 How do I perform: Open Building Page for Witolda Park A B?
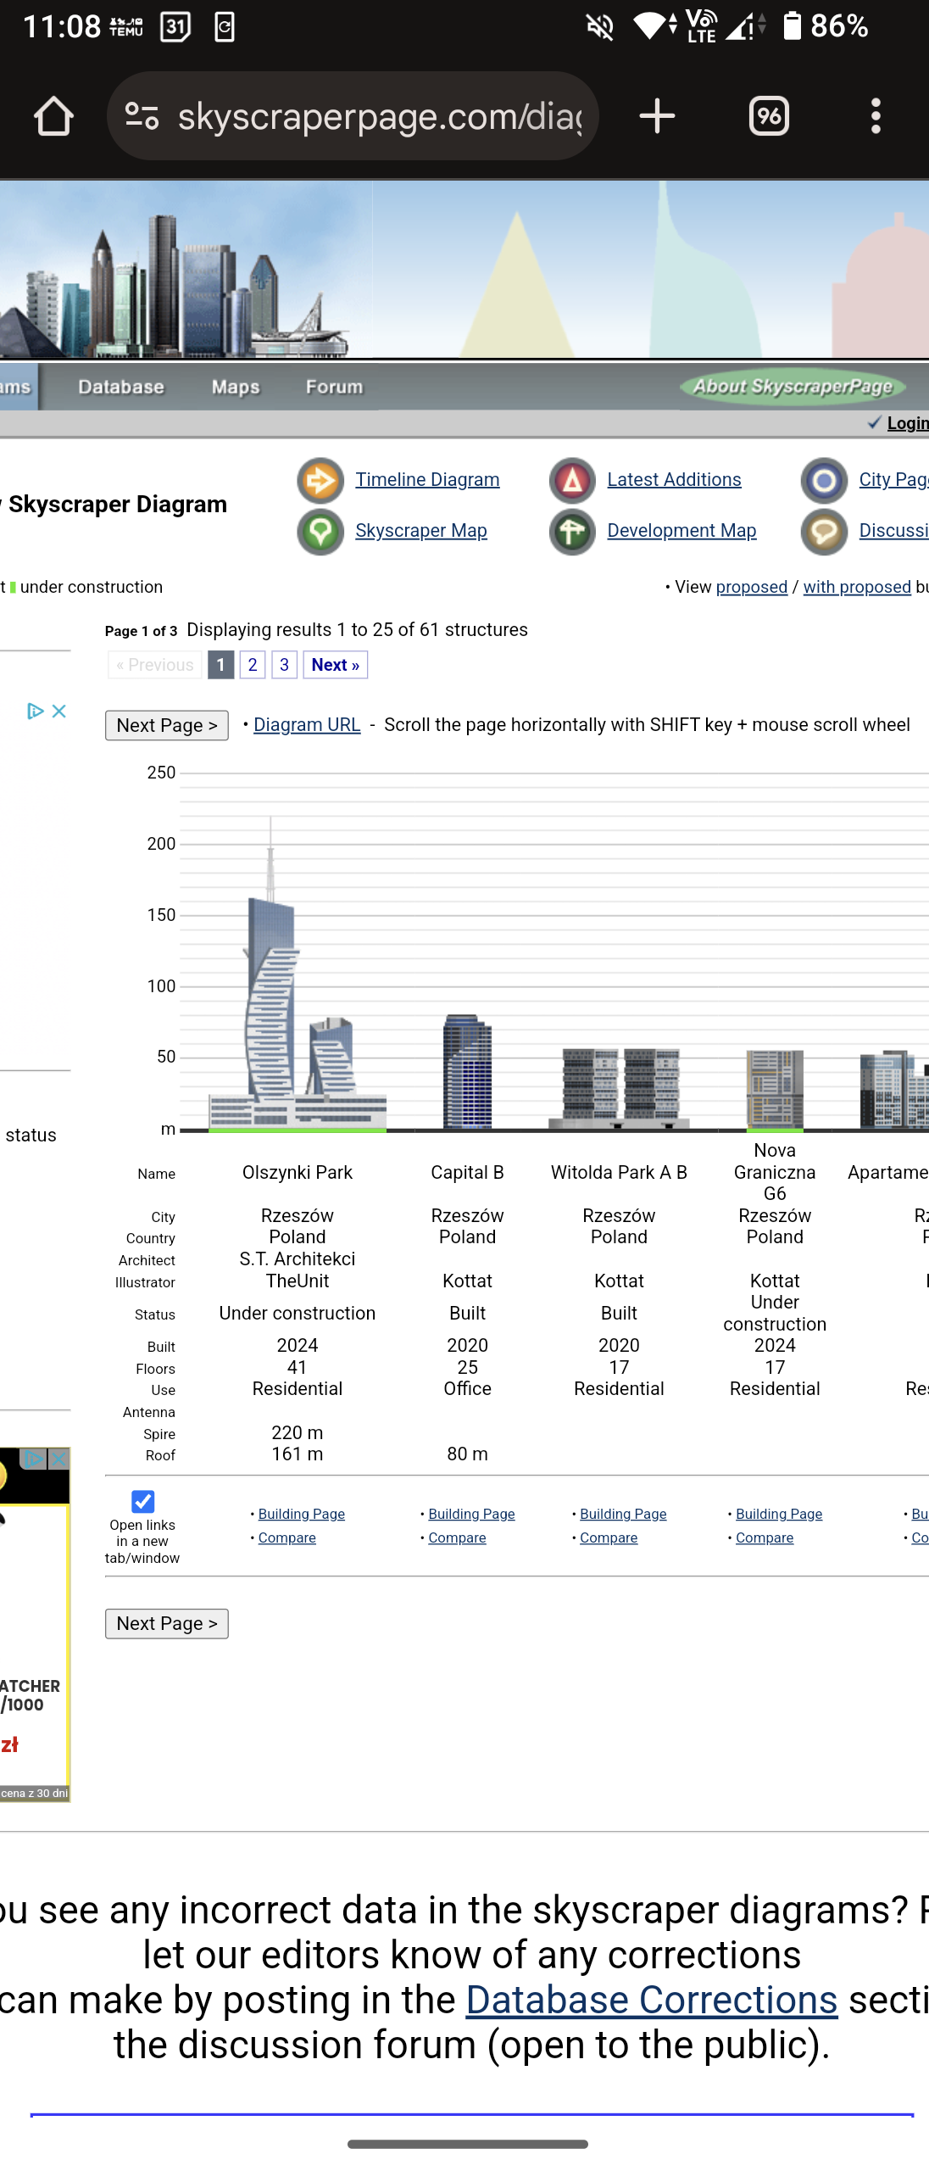click(623, 1514)
